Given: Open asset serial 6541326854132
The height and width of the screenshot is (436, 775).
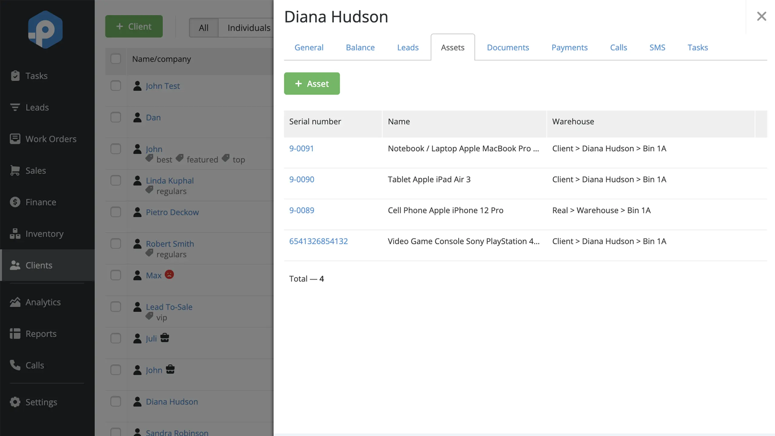Looking at the screenshot, I should 318,241.
